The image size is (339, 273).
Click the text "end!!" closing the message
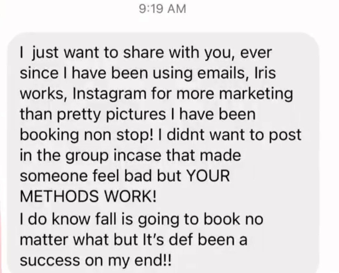point(153,260)
